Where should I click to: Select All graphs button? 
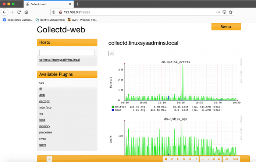point(227,159)
